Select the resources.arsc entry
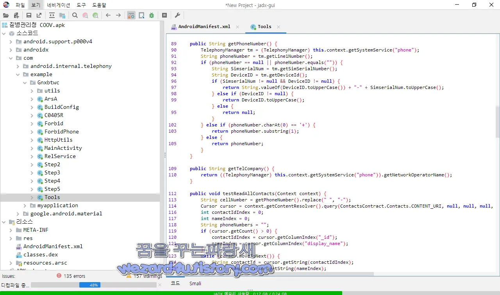The height and width of the screenshot is (295, 500). click(45, 263)
